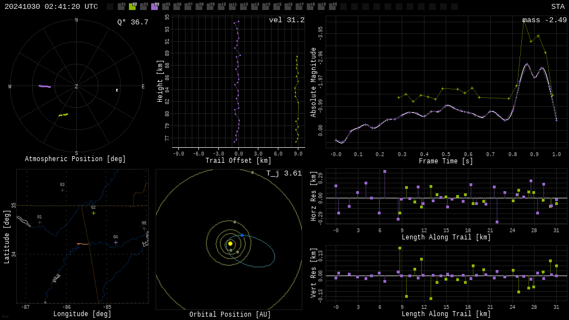This screenshot has height=320, width=569.
Task: Click the vel 31.2 readout
Action: [x=286, y=20]
